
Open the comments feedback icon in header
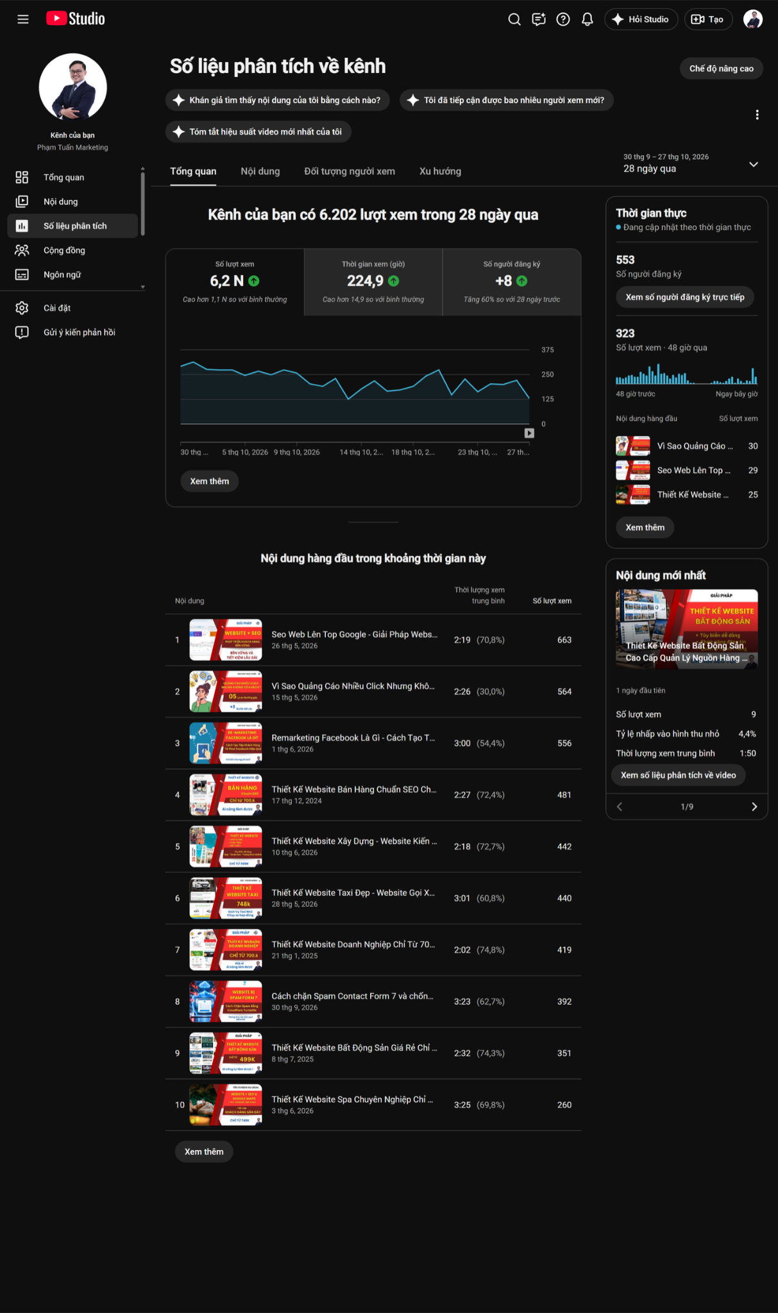pos(539,19)
